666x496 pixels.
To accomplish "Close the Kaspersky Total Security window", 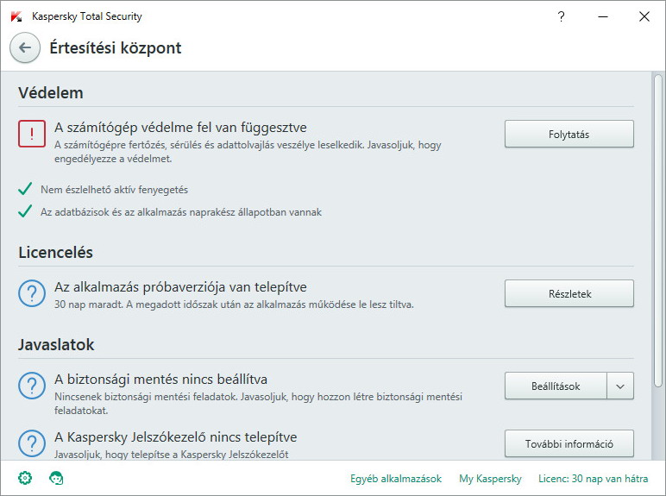I will tap(644, 16).
